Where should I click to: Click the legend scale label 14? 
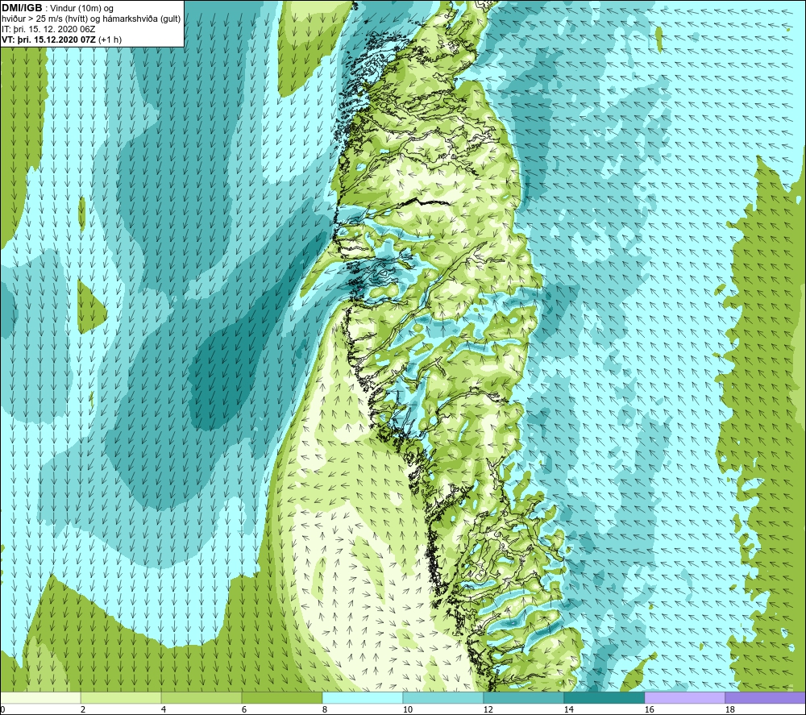click(x=568, y=709)
